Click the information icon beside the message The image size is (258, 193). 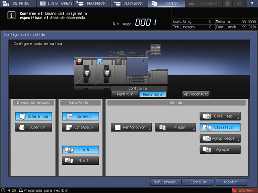point(11,15)
